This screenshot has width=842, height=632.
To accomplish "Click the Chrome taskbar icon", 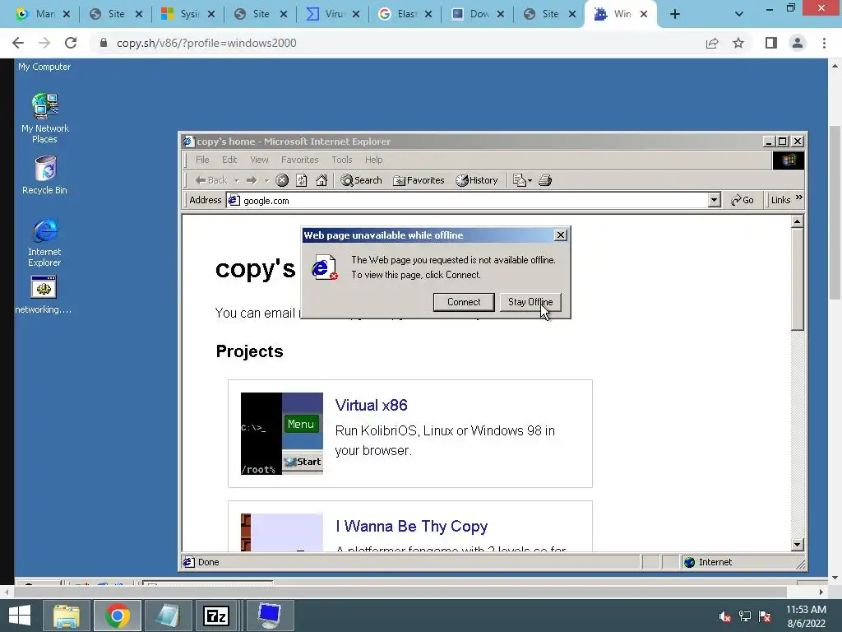I will coord(118,616).
